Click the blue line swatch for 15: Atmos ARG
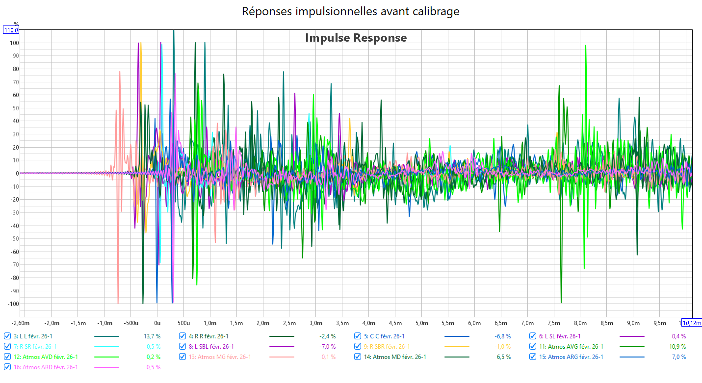Screen dimensions: 702x383 coord(632,357)
